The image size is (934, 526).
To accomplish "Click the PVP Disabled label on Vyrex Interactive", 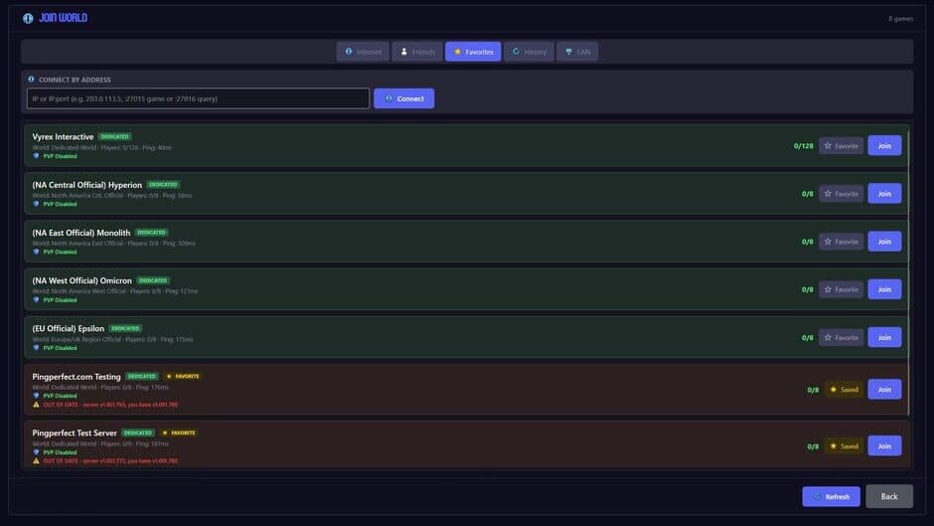I will [x=60, y=156].
